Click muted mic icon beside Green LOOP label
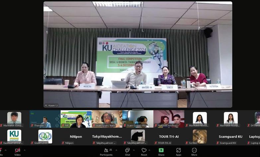This screenshot has height=157, width=260. [x=32, y=143]
